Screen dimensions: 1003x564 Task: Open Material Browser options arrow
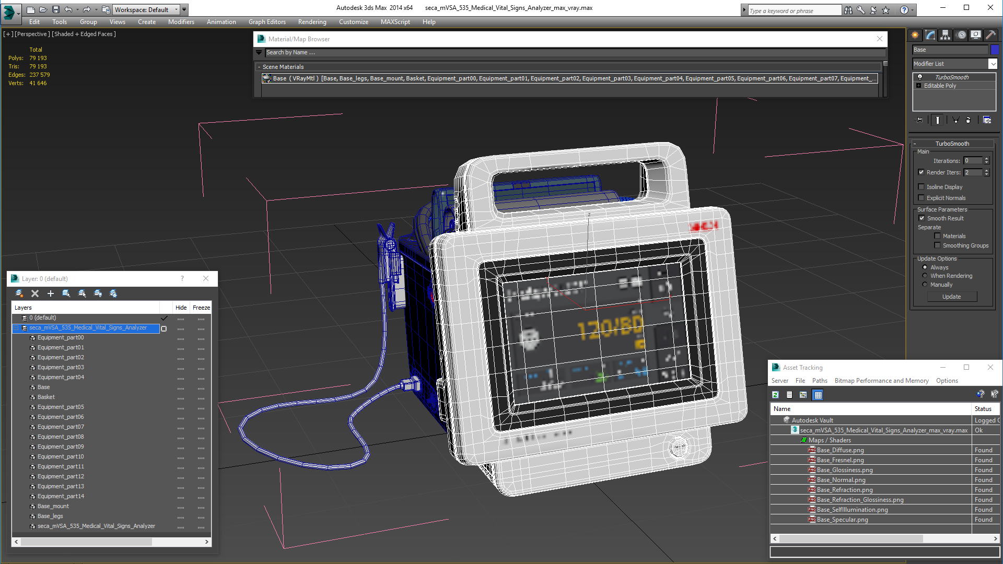click(x=259, y=52)
